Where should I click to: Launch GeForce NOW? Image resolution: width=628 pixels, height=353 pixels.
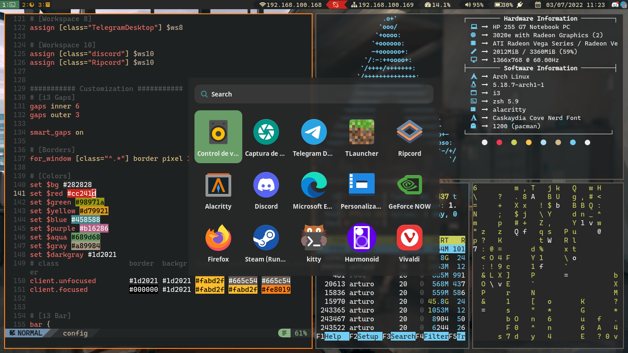(410, 189)
